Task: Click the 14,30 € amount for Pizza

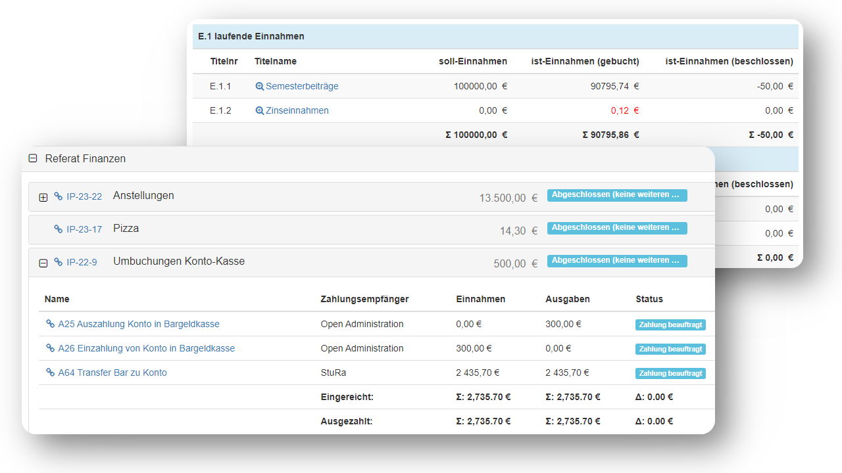Action: tap(519, 231)
